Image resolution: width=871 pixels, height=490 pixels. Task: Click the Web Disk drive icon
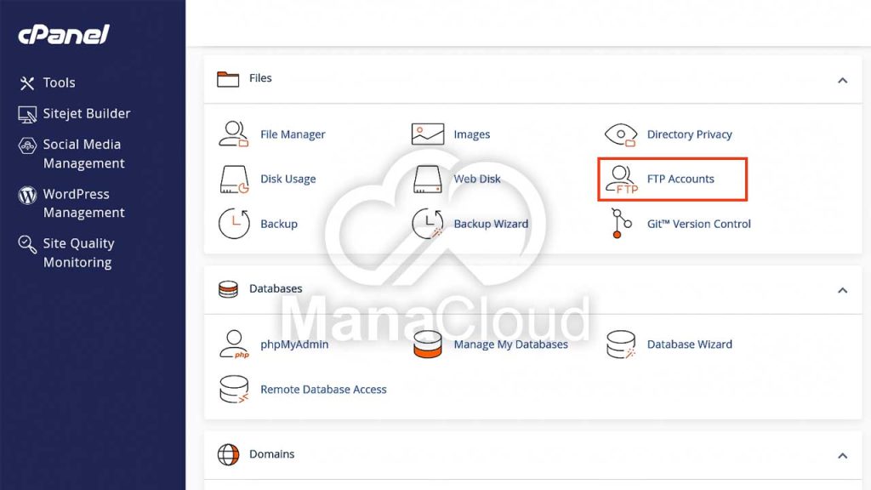pyautogui.click(x=427, y=179)
